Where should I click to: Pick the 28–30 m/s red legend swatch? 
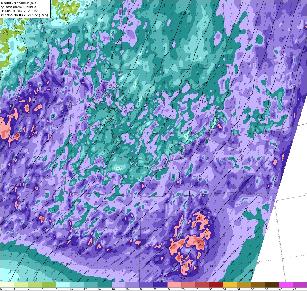click(x=202, y=285)
